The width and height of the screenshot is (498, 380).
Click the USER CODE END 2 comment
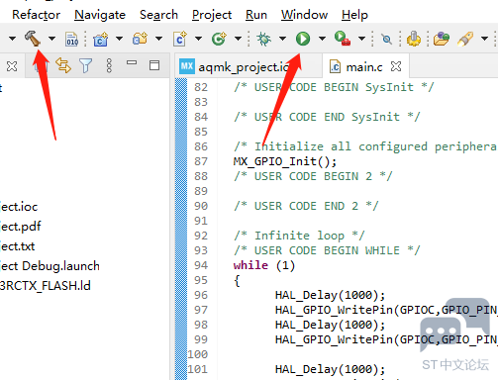(306, 206)
